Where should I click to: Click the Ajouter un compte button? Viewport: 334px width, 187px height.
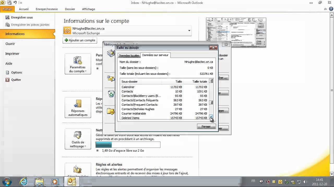coord(80,40)
